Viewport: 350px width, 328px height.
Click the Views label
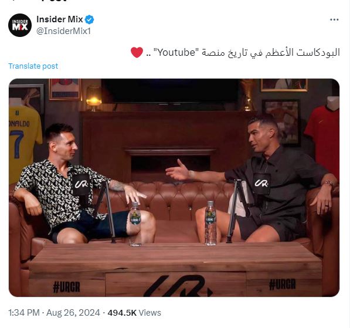(149, 313)
